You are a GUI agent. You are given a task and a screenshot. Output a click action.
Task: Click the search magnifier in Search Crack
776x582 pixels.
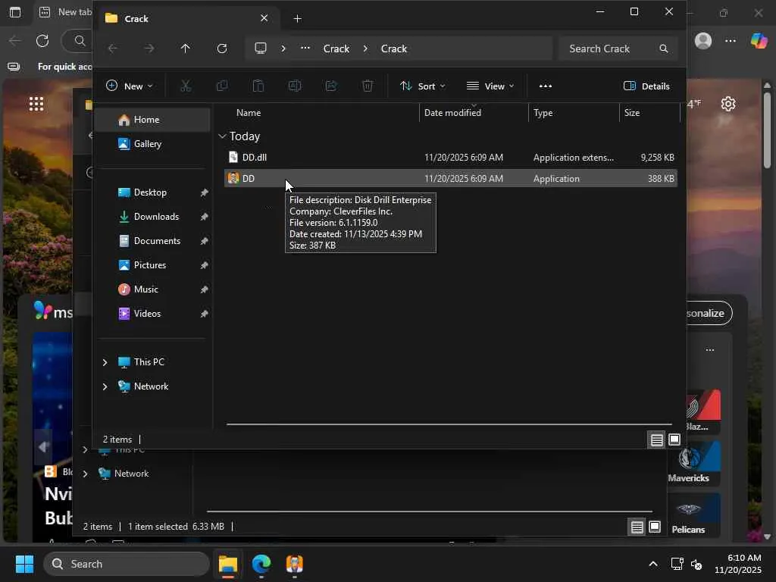click(x=664, y=48)
